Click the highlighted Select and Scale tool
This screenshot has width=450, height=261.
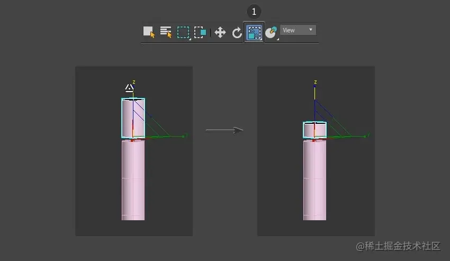pos(254,32)
